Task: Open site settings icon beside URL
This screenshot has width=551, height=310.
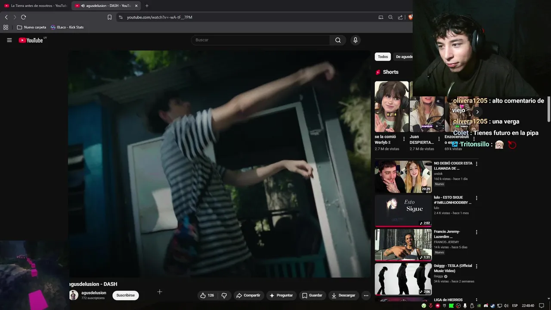Action: (121, 17)
